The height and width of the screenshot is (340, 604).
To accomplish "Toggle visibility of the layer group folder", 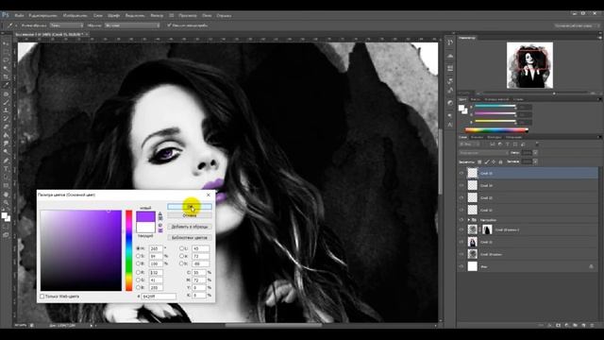I will coord(461,220).
